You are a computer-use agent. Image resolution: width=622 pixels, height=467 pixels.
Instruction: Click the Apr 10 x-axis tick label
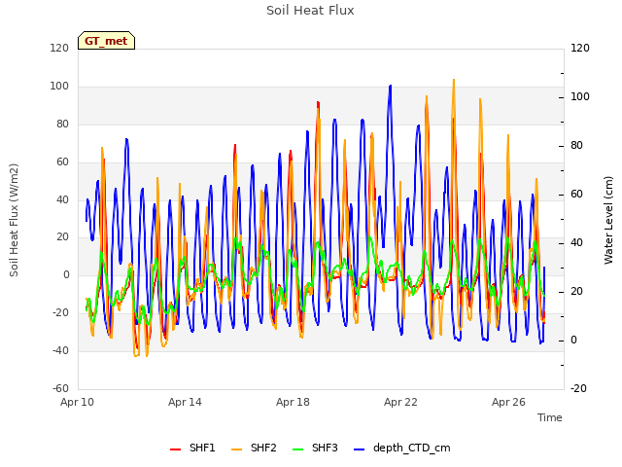point(77,402)
